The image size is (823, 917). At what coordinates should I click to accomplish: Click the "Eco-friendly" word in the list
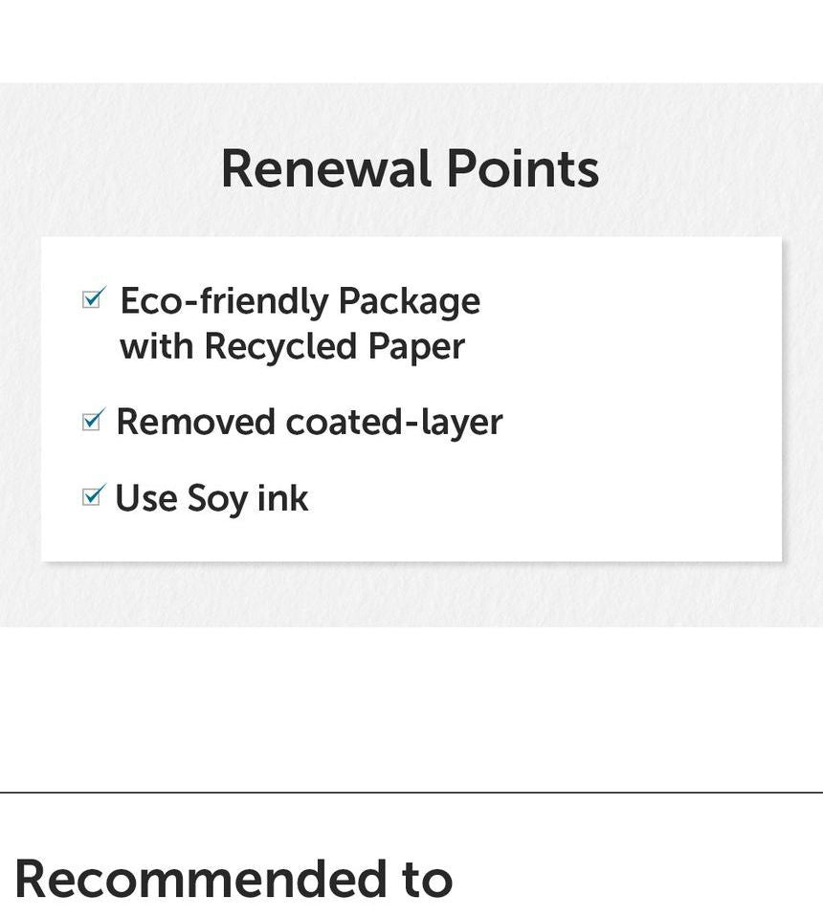pyautogui.click(x=223, y=301)
